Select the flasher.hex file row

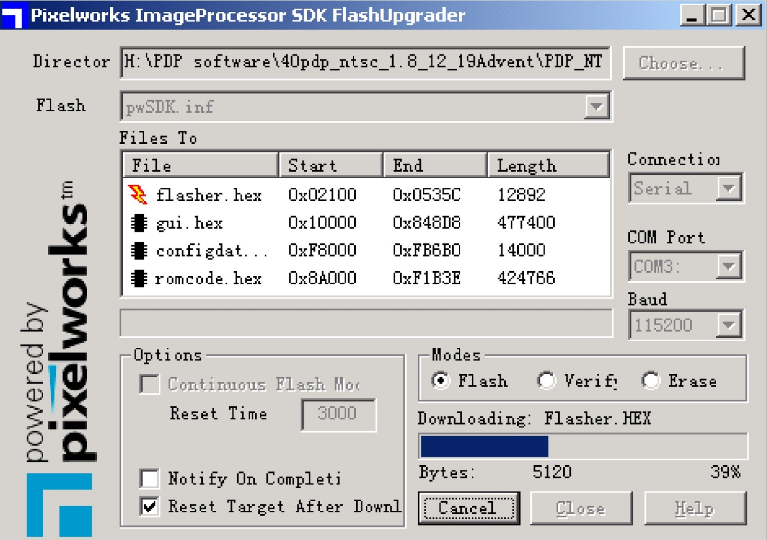[366, 195]
